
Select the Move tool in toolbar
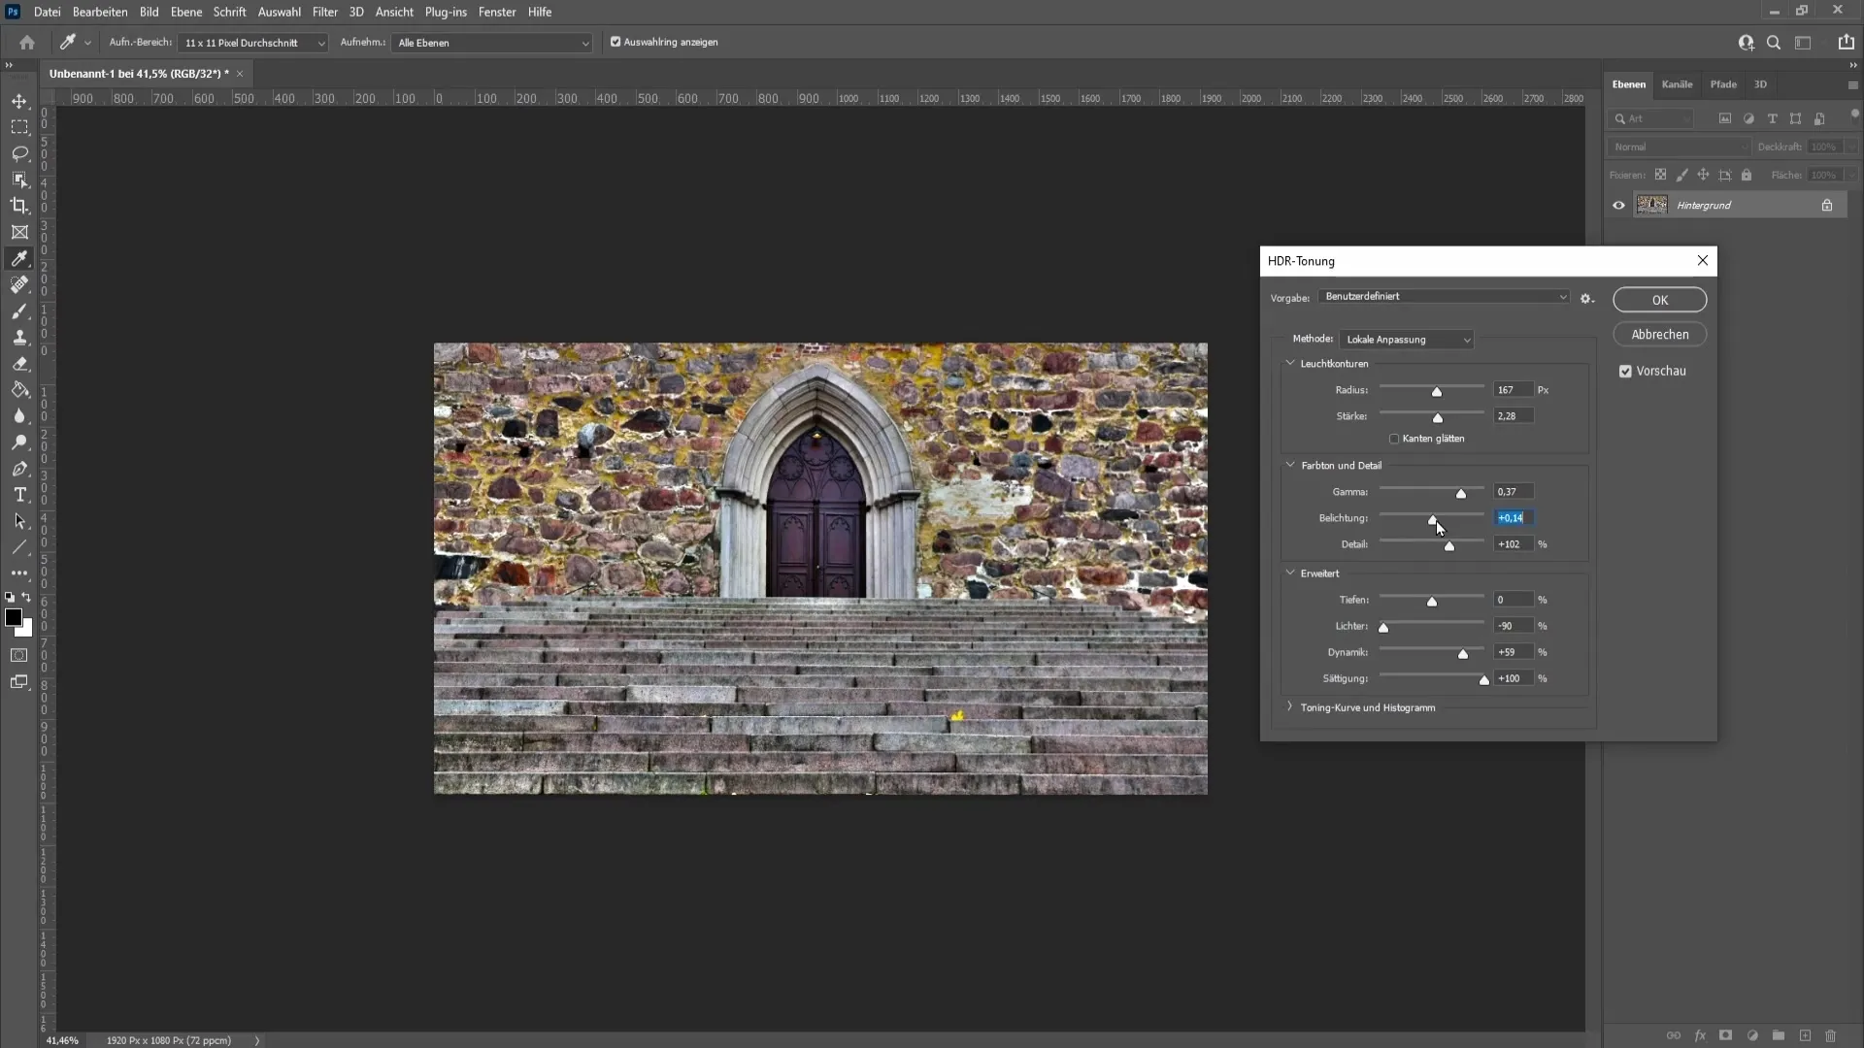(19, 99)
